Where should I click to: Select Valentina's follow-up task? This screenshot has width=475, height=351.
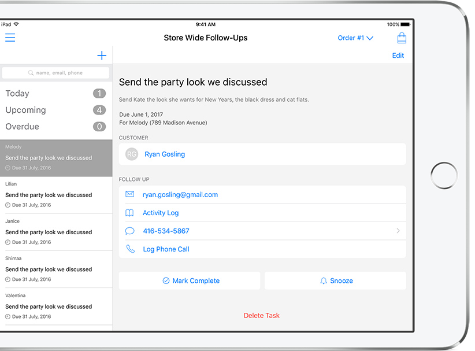click(56, 306)
